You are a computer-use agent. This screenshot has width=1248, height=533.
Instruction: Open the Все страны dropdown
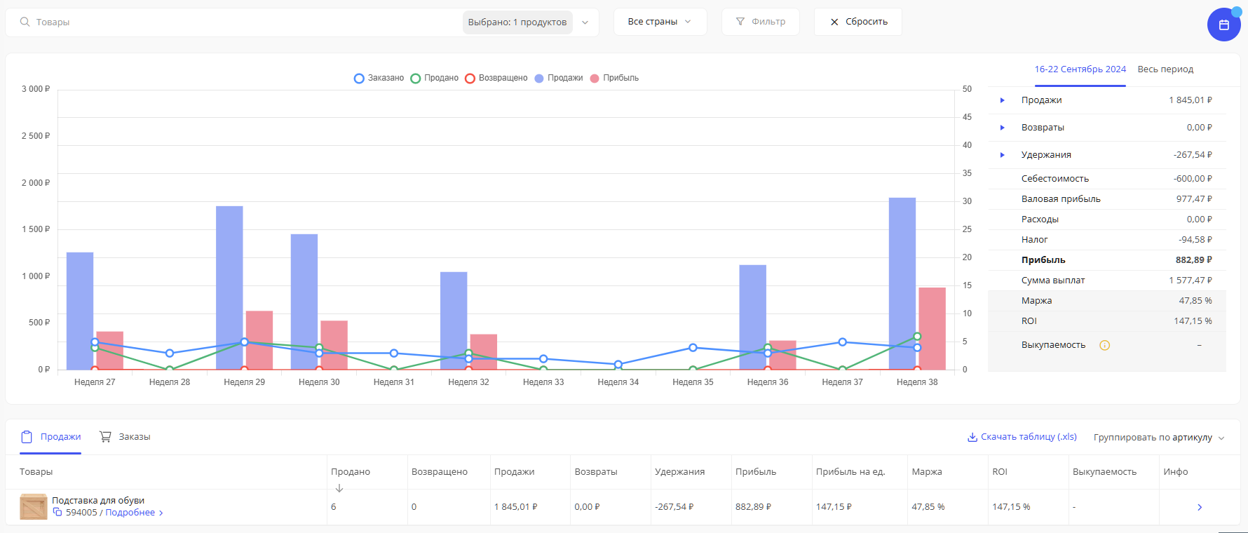click(659, 22)
